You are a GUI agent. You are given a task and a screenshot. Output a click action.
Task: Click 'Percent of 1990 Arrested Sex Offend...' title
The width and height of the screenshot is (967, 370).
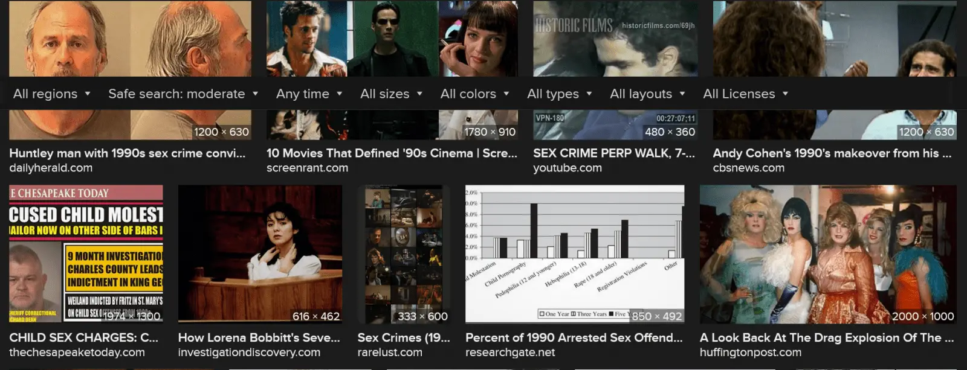(574, 338)
